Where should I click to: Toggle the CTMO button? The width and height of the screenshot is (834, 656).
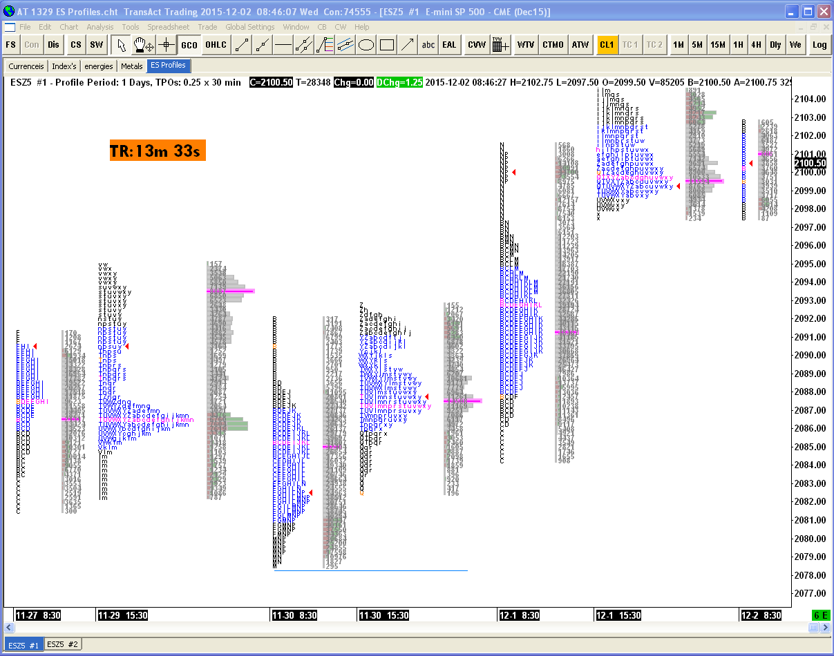pyautogui.click(x=553, y=45)
